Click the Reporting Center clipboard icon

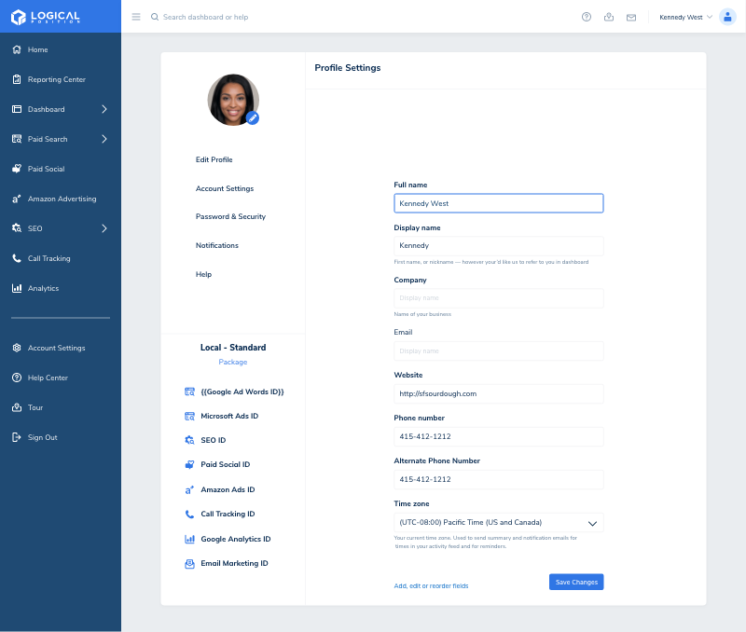17,79
